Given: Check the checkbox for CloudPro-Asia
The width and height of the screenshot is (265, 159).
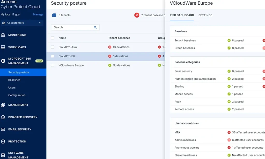Looking at the screenshot, I should (x=53, y=47).
